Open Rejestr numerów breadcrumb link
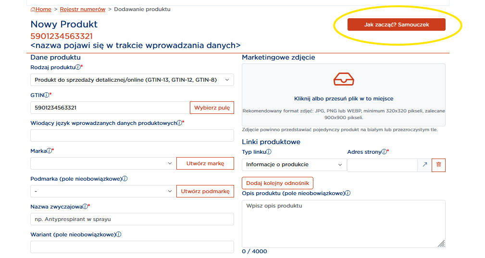The width and height of the screenshot is (485, 258). (x=82, y=9)
